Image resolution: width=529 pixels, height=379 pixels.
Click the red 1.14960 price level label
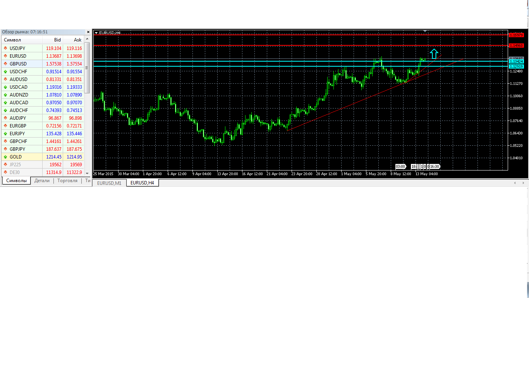[x=516, y=46]
